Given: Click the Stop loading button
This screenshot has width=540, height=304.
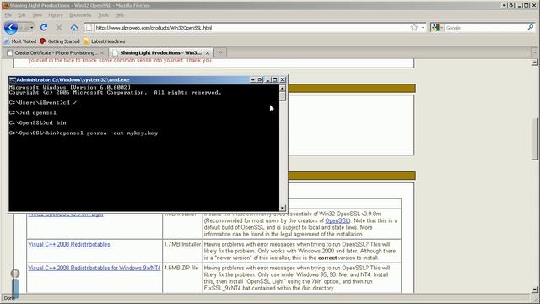Looking at the screenshot, I should coord(59,28).
